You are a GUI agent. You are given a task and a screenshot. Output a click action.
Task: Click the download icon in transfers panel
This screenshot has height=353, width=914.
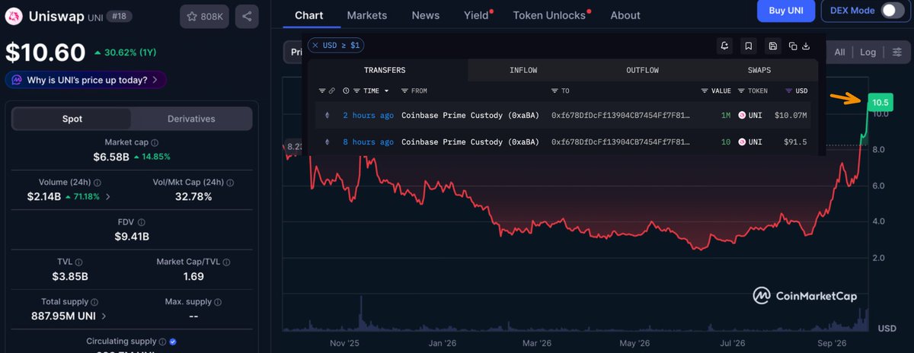pos(806,46)
